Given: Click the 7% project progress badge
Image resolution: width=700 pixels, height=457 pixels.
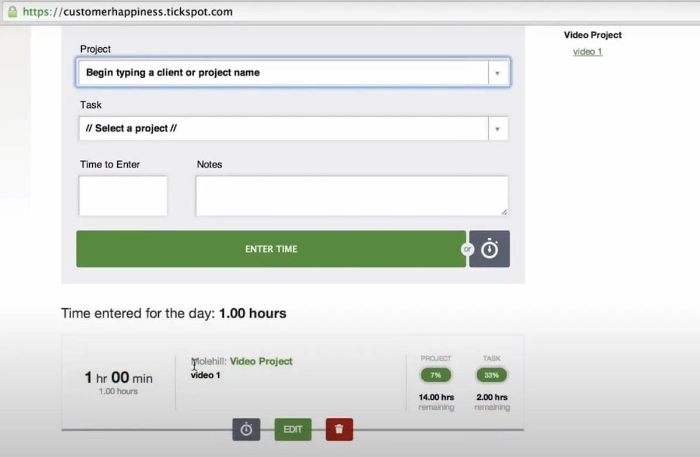Looking at the screenshot, I should click(x=436, y=375).
